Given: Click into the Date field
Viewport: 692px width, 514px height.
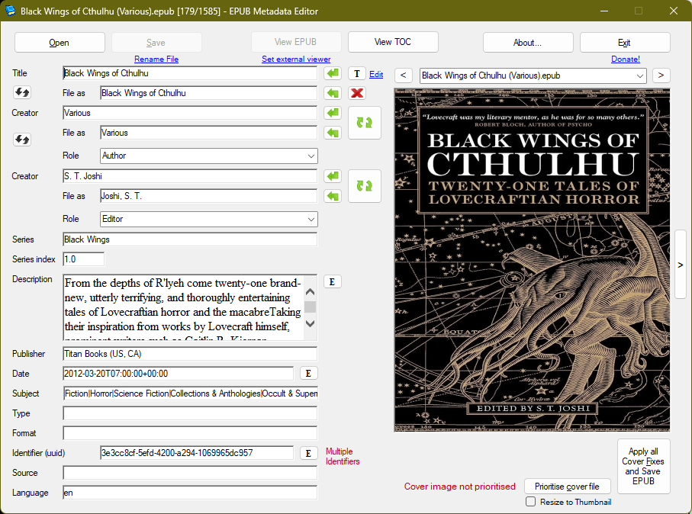Looking at the screenshot, I should pyautogui.click(x=179, y=374).
